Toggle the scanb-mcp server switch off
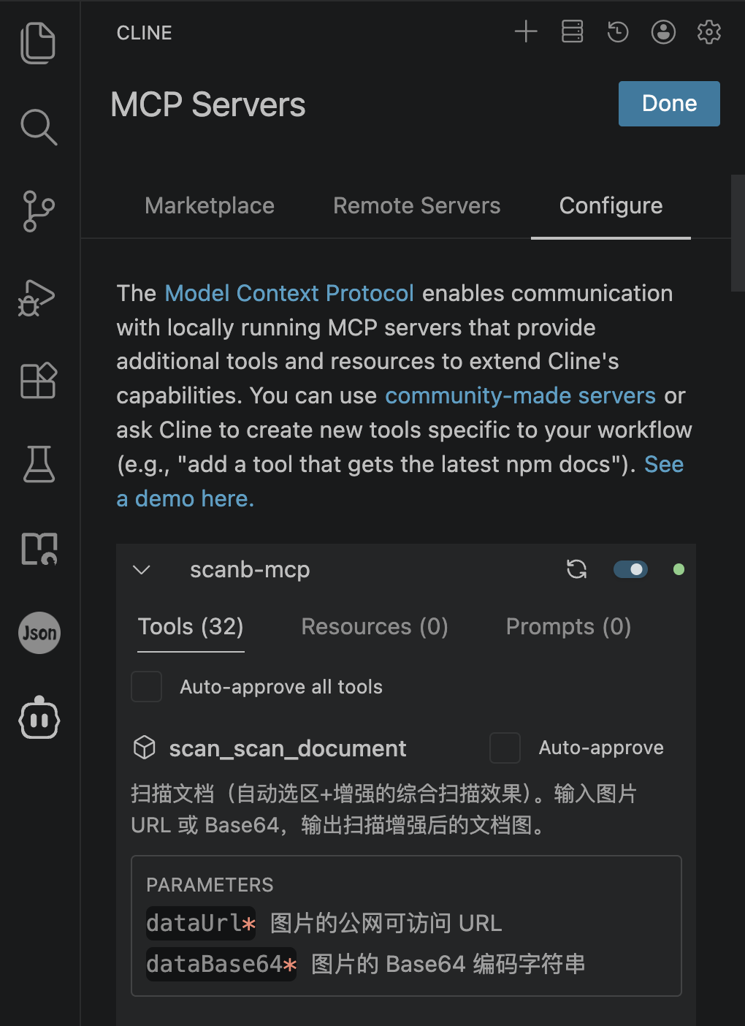This screenshot has width=745, height=1026. coord(630,569)
